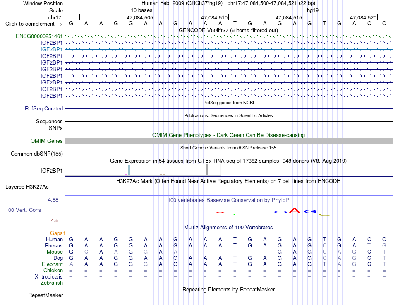Click the 47,084,510 position marker
This screenshot has height=305, width=393.
point(214,17)
